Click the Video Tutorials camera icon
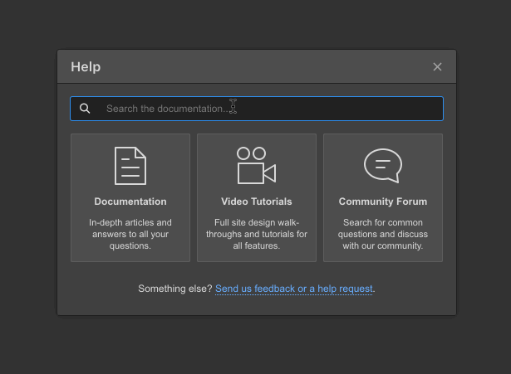Screen dimensions: 511x374 point(257,166)
